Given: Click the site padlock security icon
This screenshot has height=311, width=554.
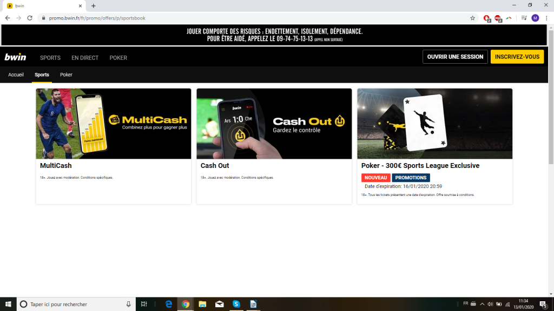Looking at the screenshot, I should coord(43,18).
